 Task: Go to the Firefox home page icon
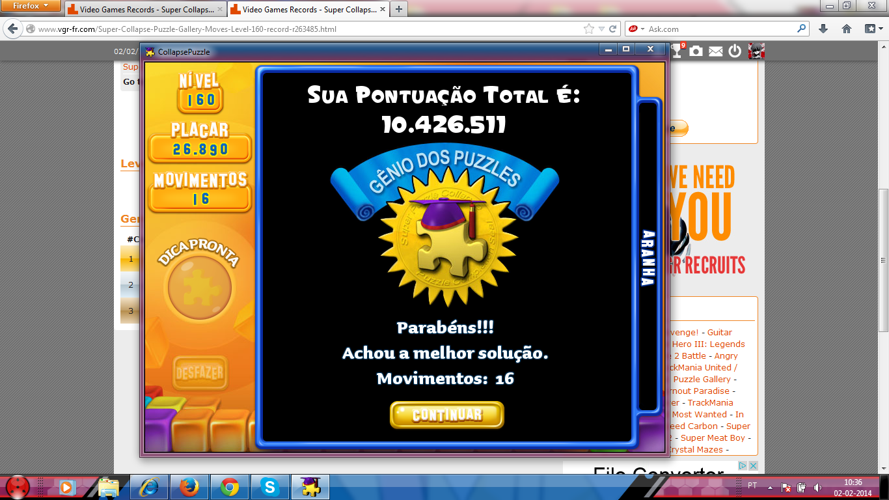[x=847, y=29]
